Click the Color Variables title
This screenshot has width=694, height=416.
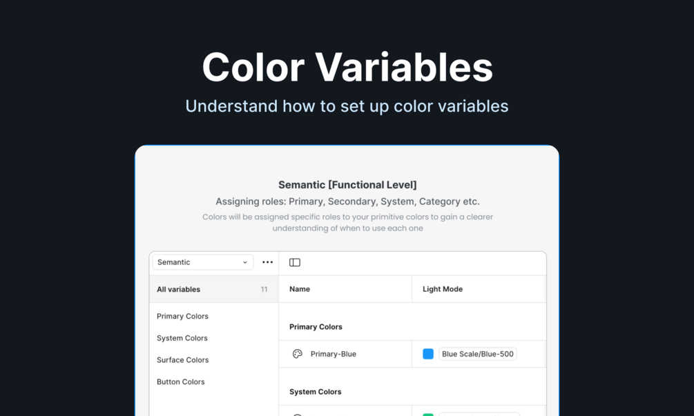347,68
